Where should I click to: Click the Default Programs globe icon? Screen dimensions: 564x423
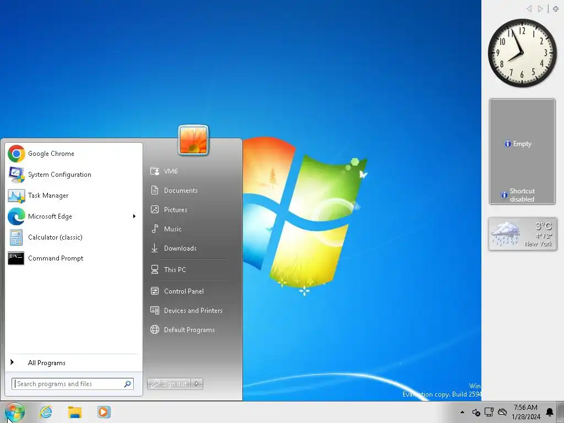pyautogui.click(x=155, y=329)
